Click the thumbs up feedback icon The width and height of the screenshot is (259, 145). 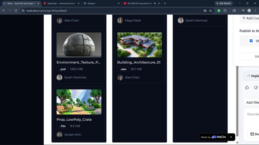247,88
